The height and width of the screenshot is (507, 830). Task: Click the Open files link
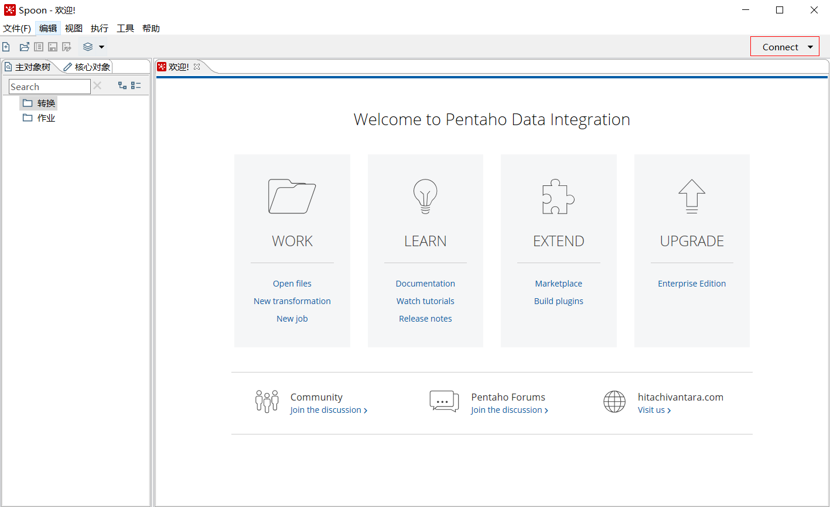click(x=292, y=284)
